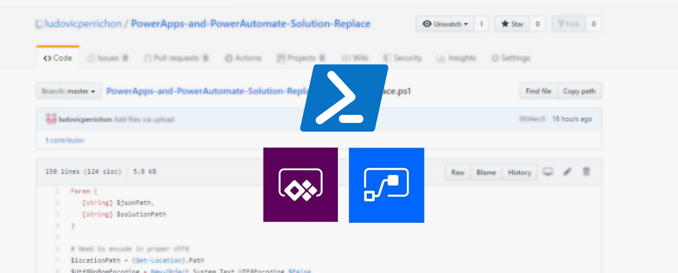Click the '5.8 KB' file size text

tap(145, 171)
